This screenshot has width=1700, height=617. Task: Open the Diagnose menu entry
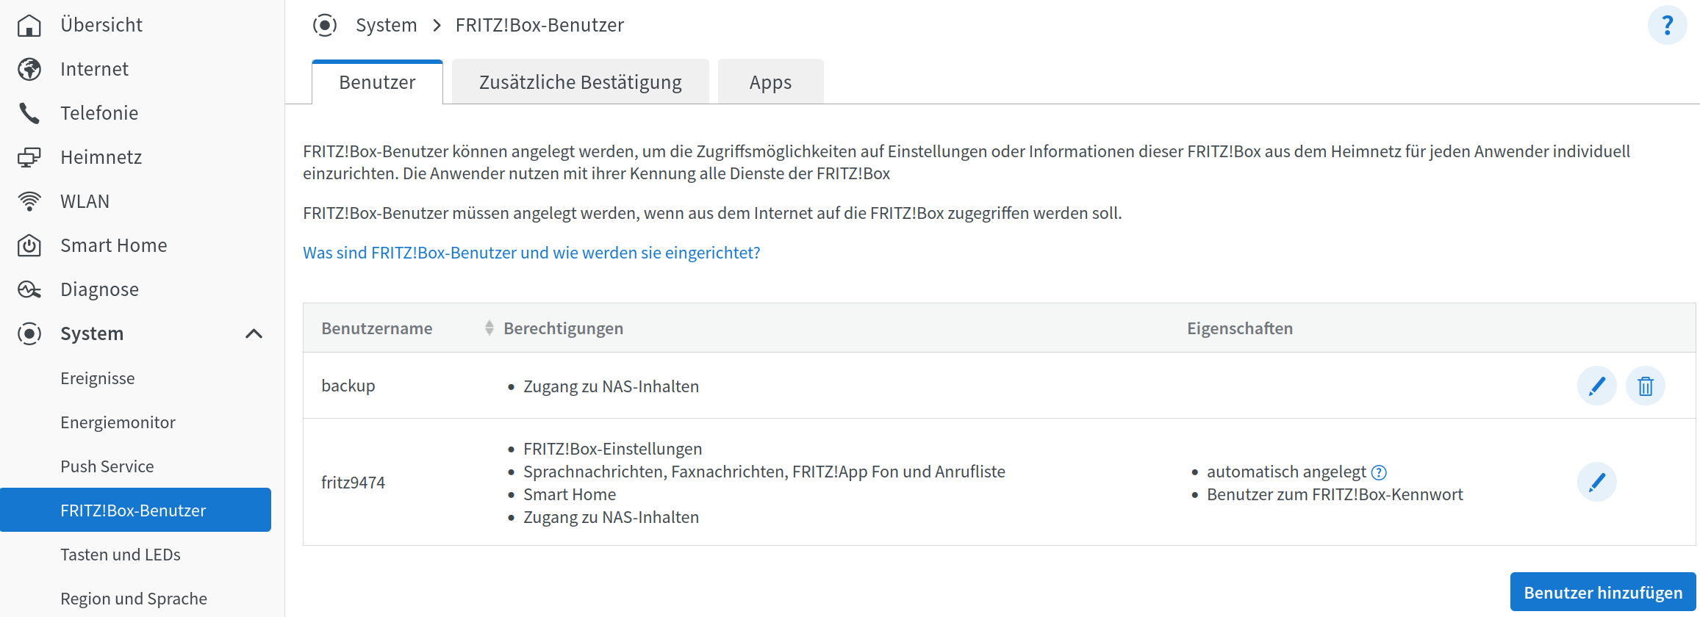pyautogui.click(x=99, y=289)
